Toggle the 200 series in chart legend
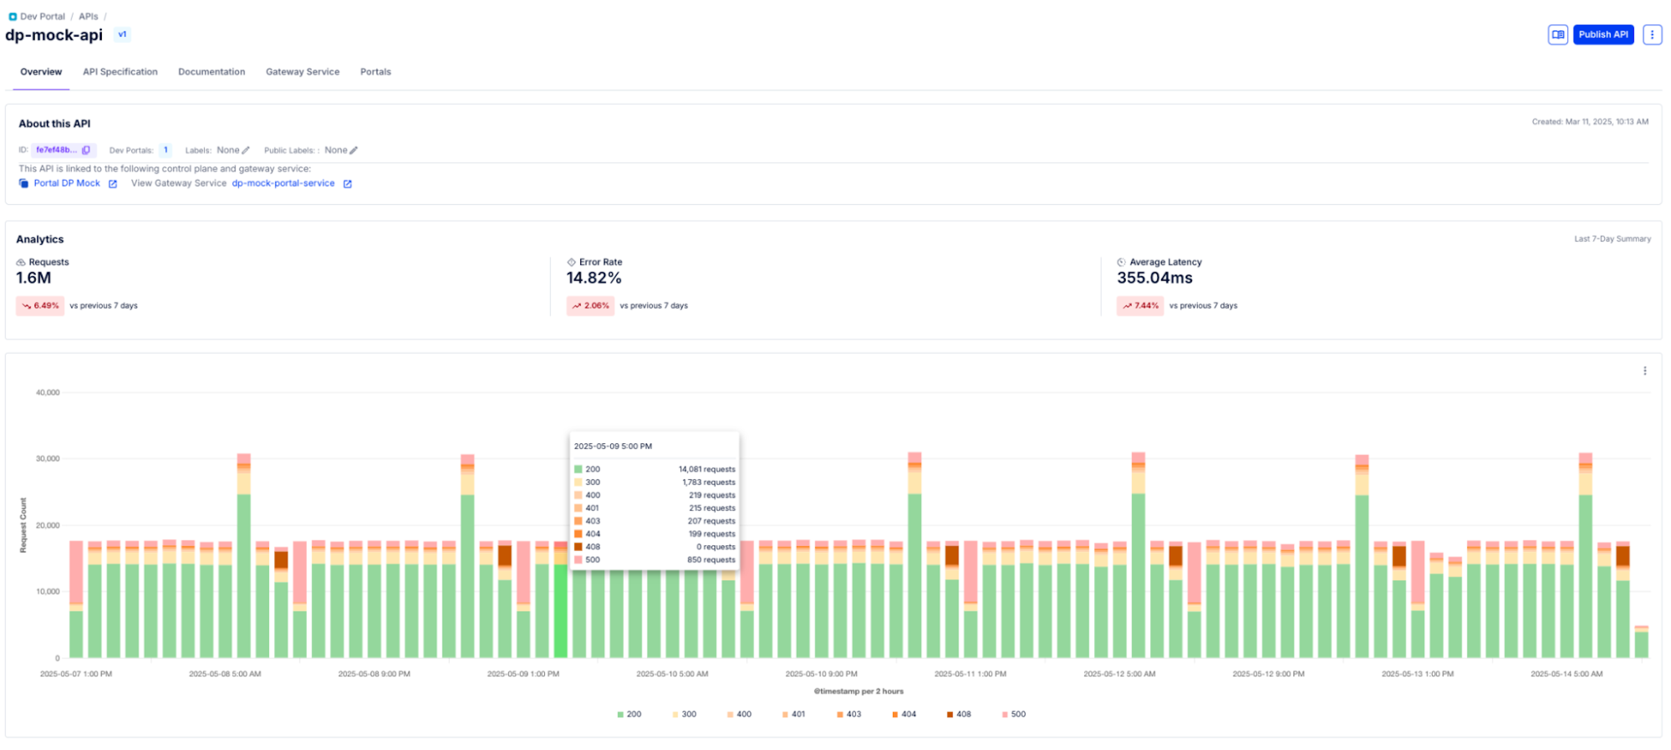 pos(630,714)
